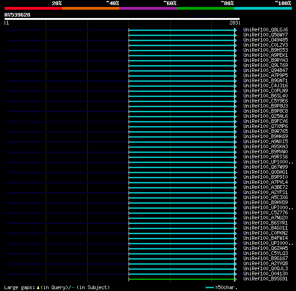The image size is (296, 291).
Task: Select the UniRef100_A7PVL4 entry
Action: point(265,182)
